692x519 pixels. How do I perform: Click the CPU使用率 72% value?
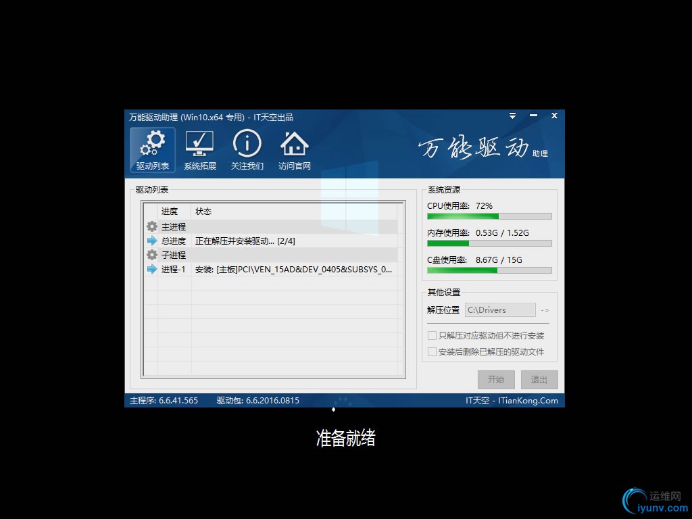click(x=484, y=205)
